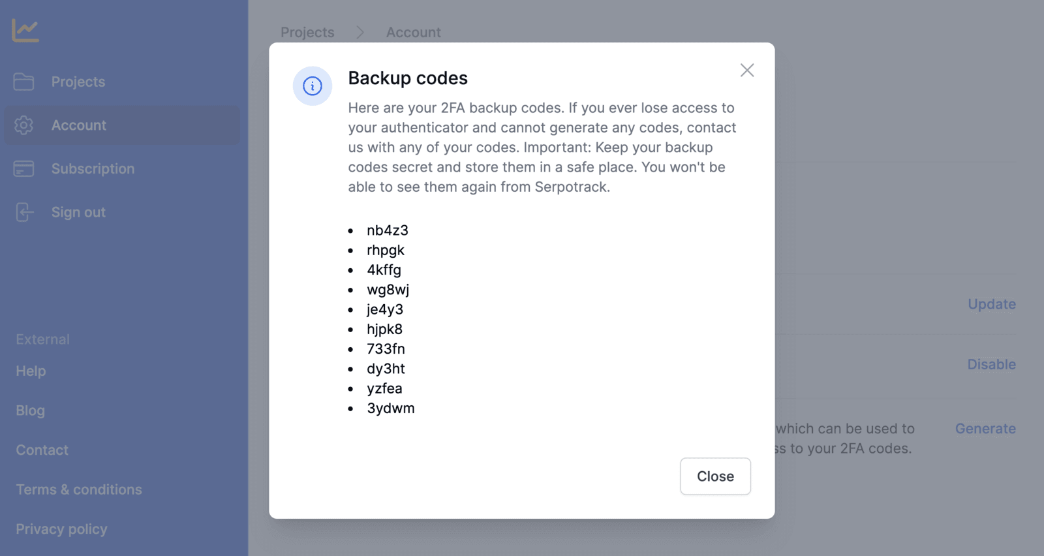
Task: Open the Help external link
Action: pyautogui.click(x=31, y=371)
